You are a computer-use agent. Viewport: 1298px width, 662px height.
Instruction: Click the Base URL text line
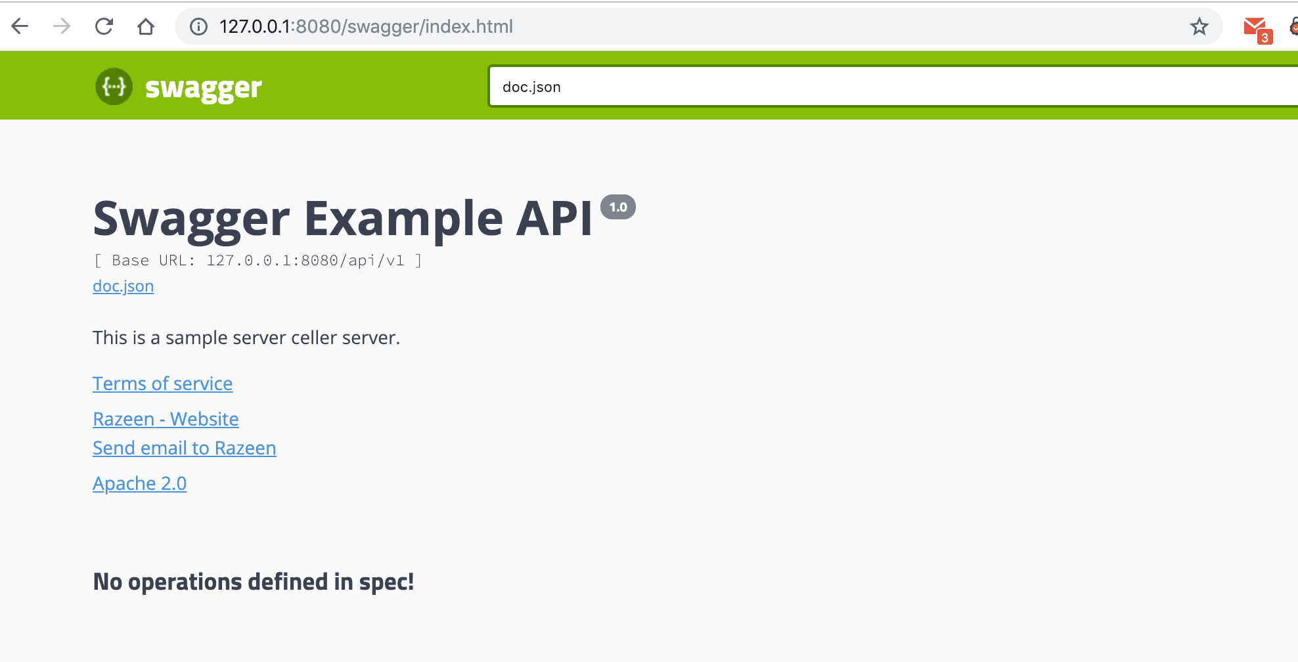point(257,260)
